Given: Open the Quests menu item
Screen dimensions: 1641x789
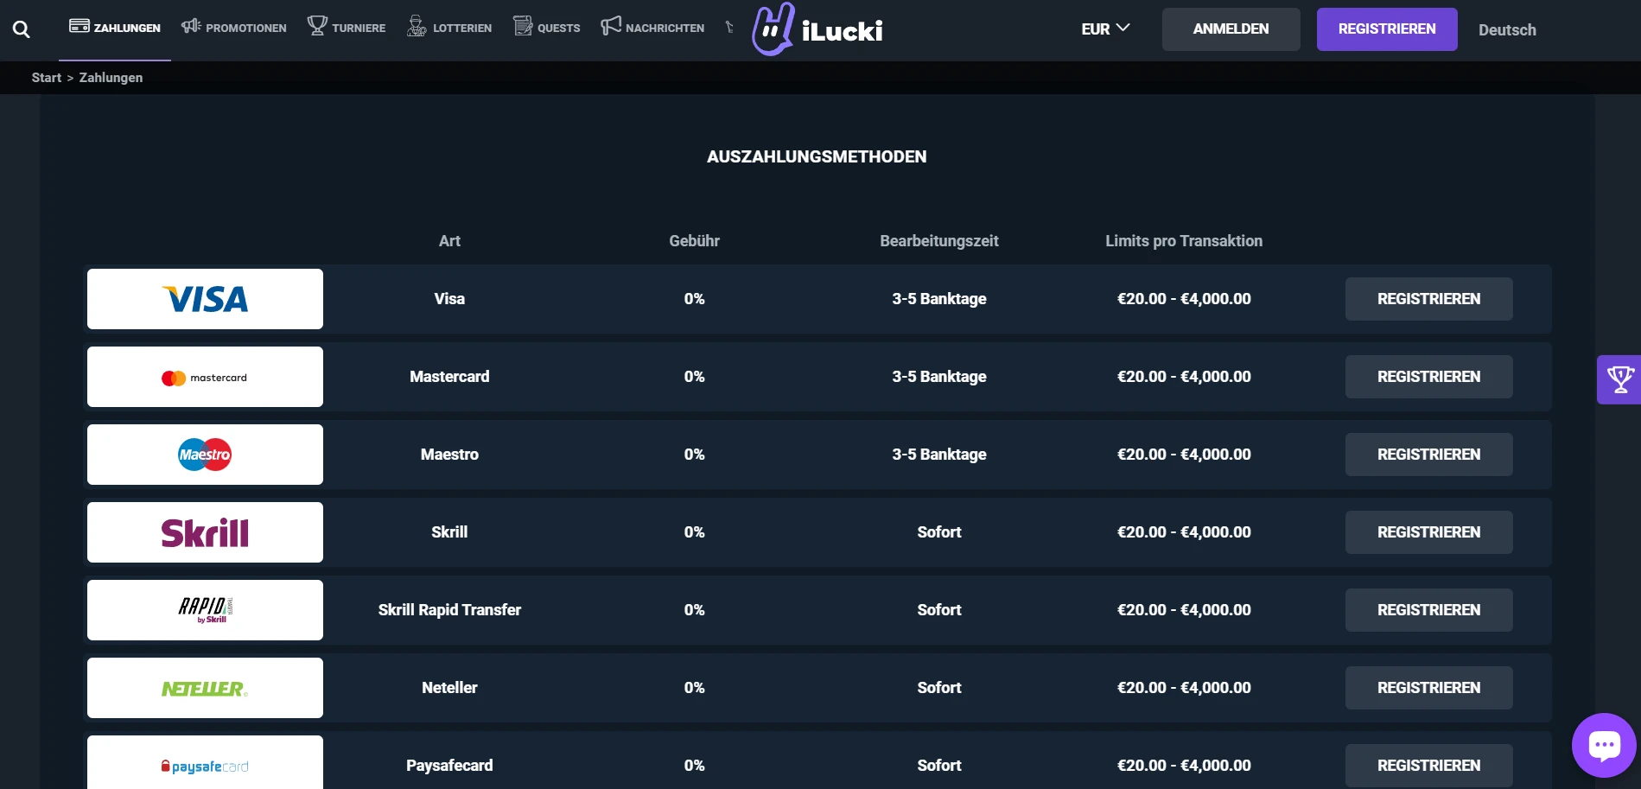Looking at the screenshot, I should pyautogui.click(x=546, y=28).
